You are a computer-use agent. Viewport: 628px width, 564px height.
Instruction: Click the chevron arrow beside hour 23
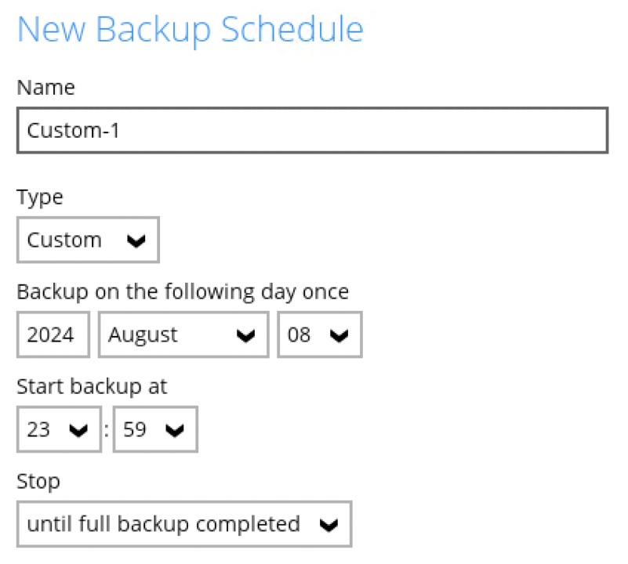pos(78,431)
